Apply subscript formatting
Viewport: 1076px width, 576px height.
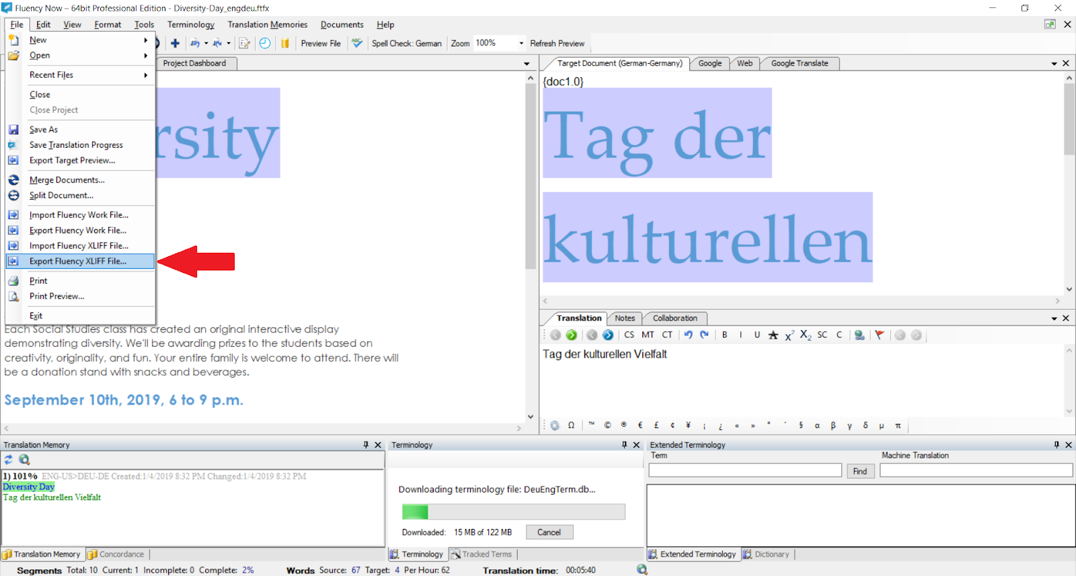[x=806, y=335]
